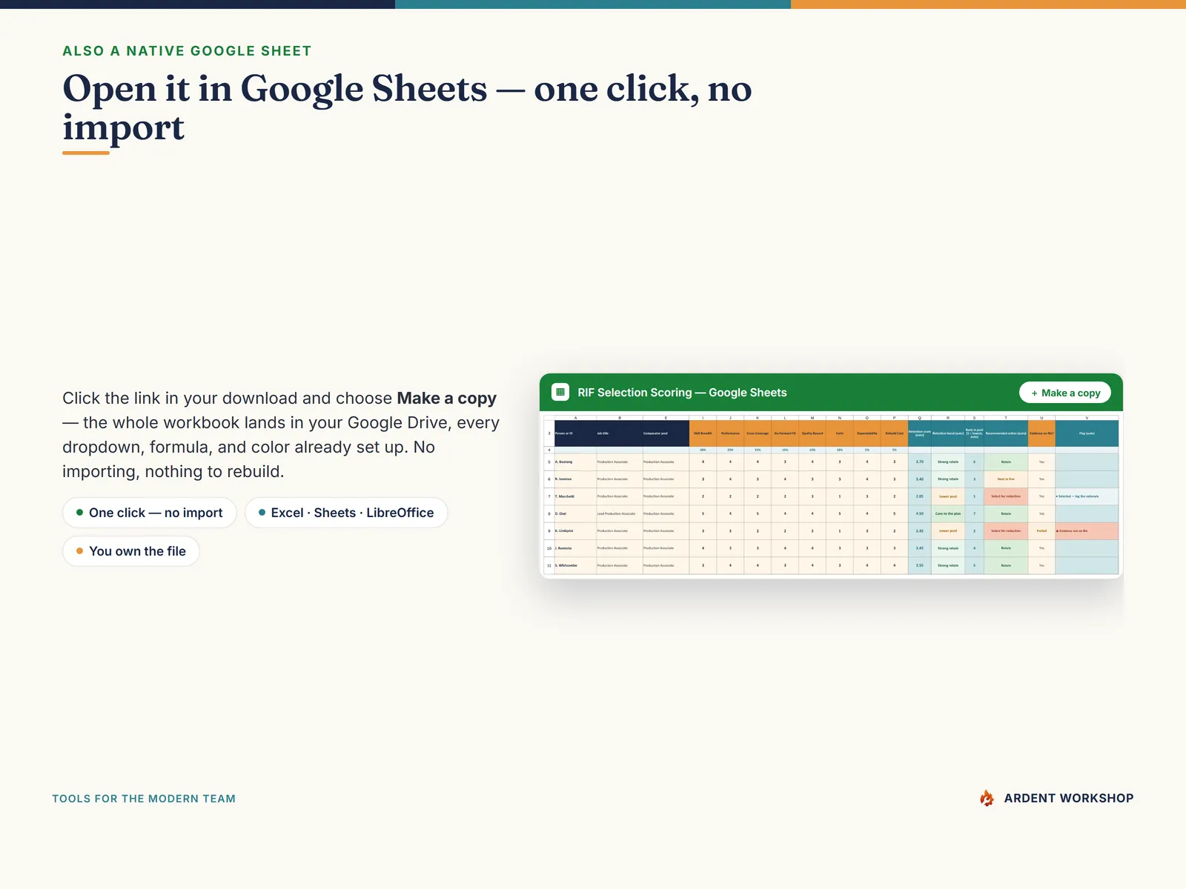Click the retention score 3.40 cell

click(920, 479)
